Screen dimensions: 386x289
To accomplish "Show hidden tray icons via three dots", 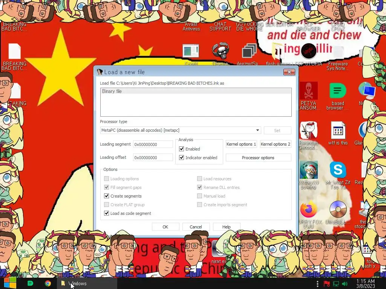I will pyautogui.click(x=317, y=284).
